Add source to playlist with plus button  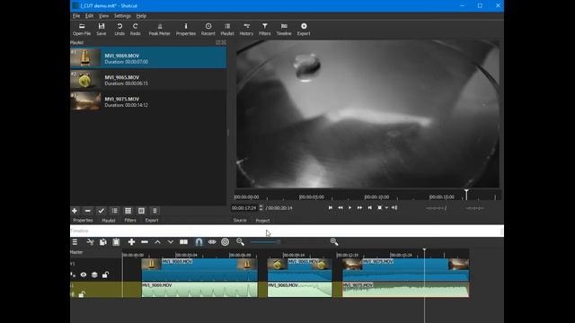[75, 211]
